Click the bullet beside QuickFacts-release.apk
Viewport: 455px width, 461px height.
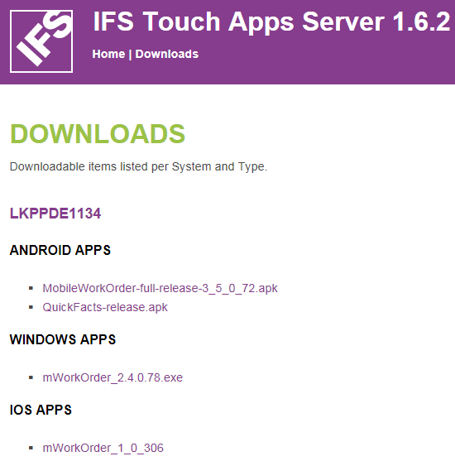[x=31, y=307]
